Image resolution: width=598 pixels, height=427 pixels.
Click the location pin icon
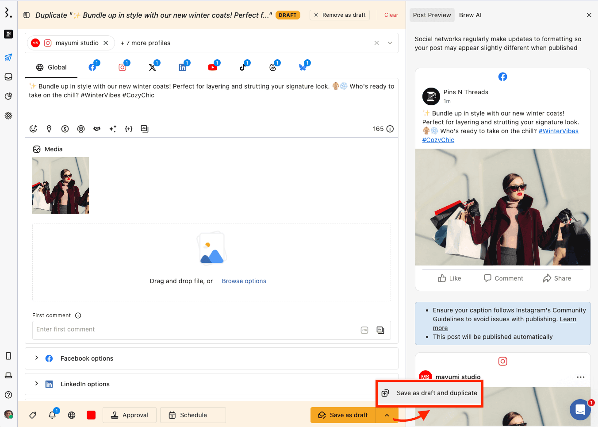point(49,129)
